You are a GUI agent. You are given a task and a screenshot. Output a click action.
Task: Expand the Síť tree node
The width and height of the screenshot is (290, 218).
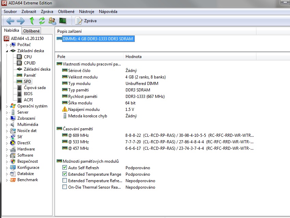(x=7, y=137)
